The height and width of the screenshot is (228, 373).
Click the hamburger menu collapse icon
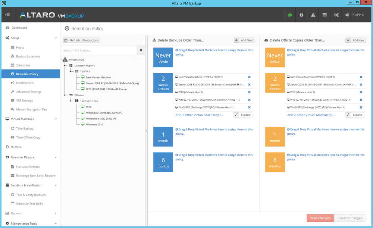point(7,15)
